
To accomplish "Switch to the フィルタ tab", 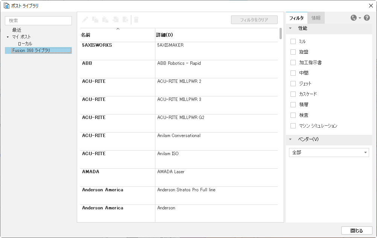I will click(x=296, y=18).
